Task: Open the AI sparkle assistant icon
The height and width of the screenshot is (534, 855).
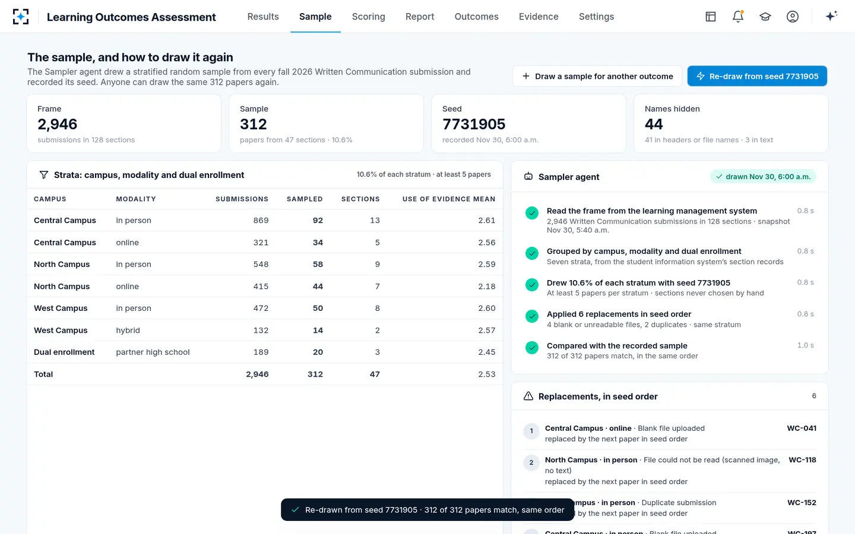Action: pos(831,16)
